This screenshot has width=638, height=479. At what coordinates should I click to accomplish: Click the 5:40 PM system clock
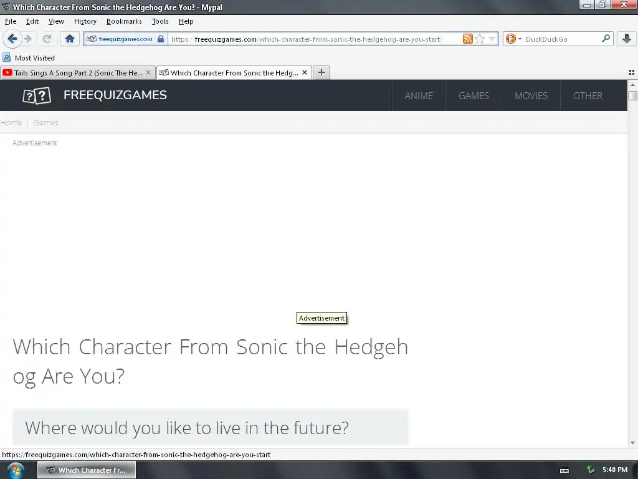pos(615,470)
